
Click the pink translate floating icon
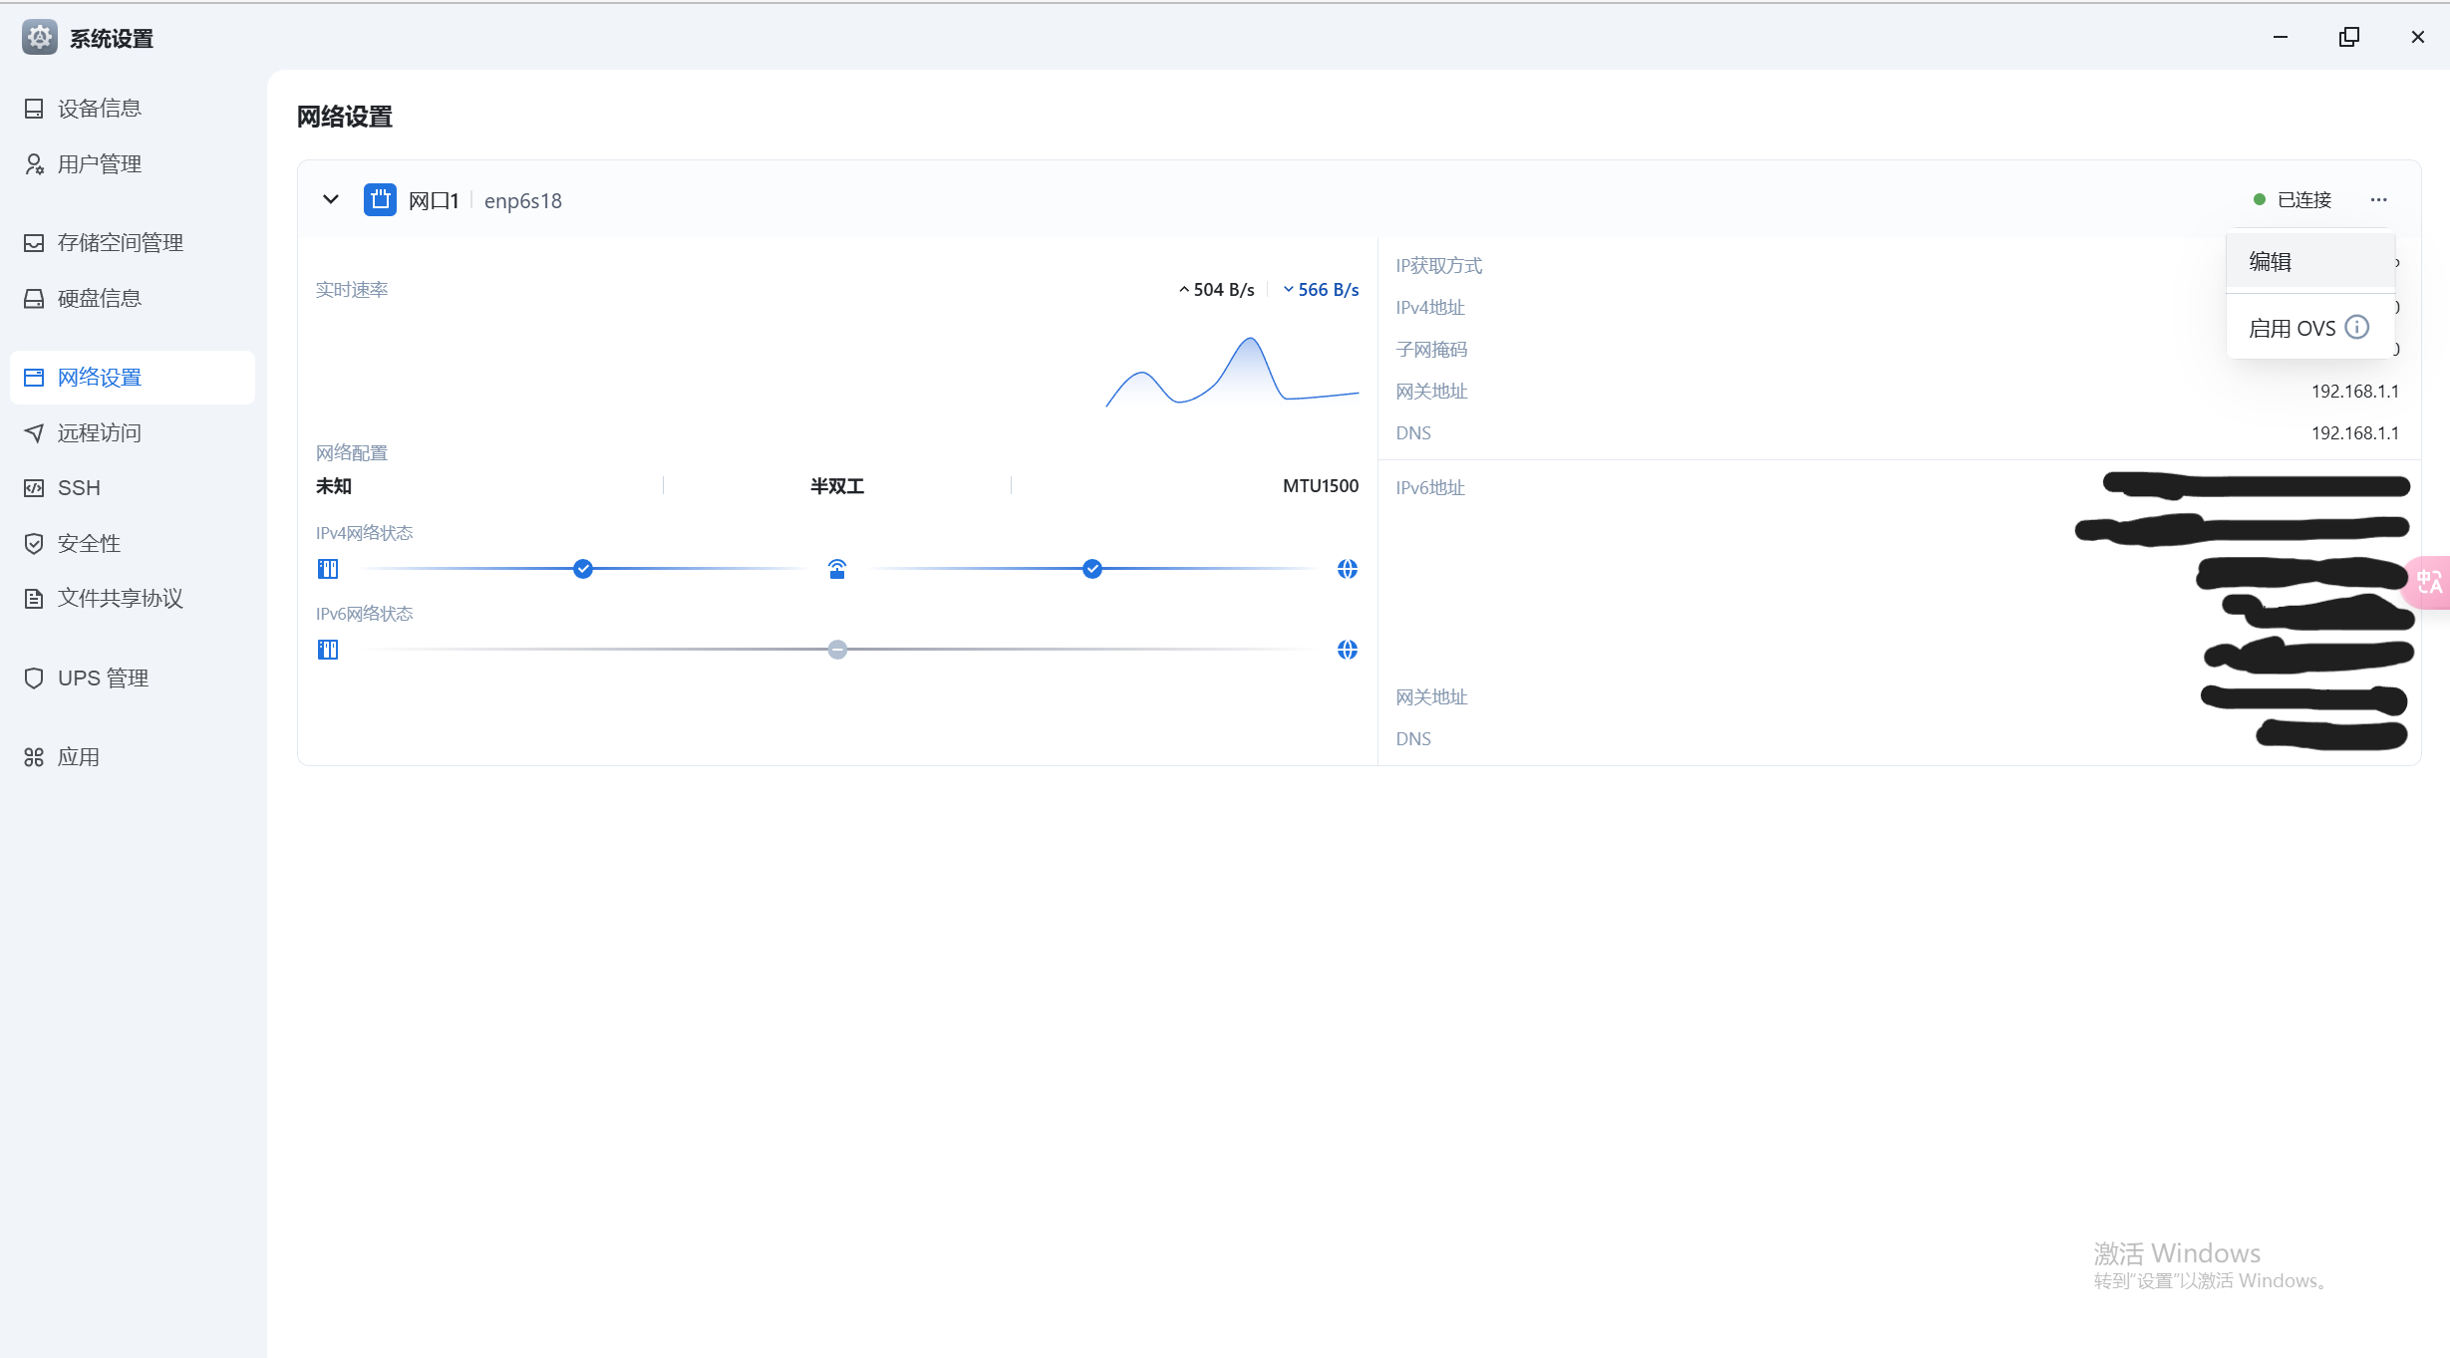(2430, 582)
